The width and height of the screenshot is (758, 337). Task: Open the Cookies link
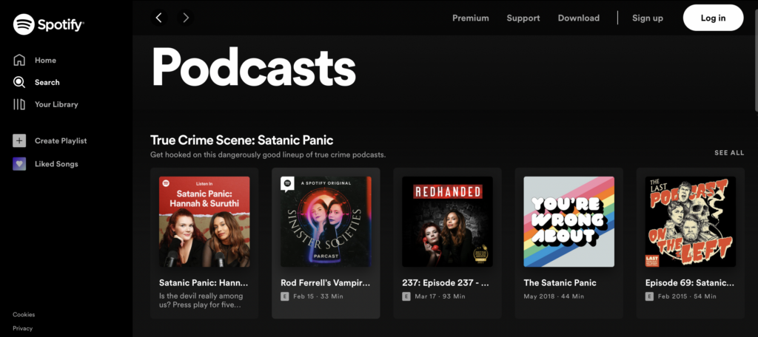click(x=24, y=315)
